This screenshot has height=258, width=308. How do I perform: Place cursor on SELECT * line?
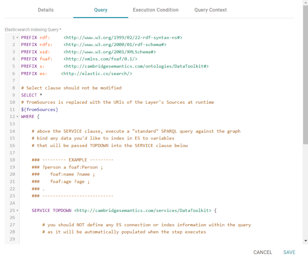tap(32, 95)
